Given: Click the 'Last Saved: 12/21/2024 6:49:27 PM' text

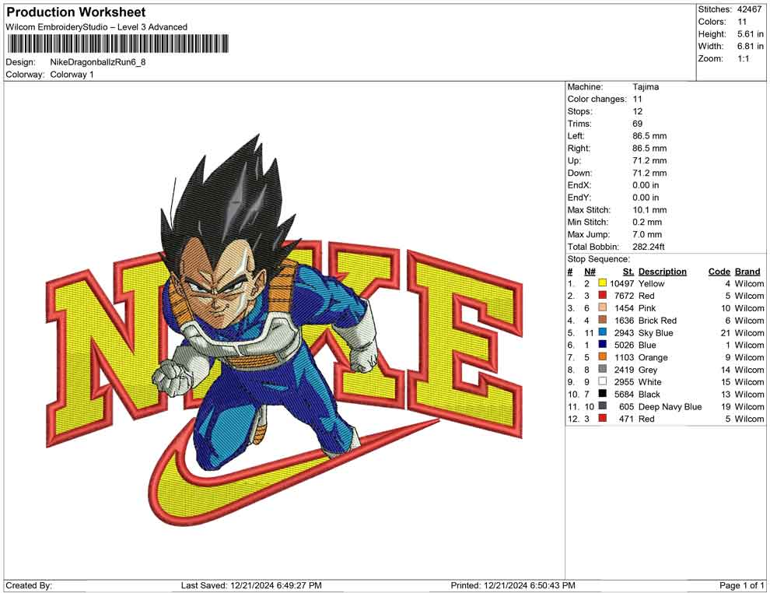Looking at the screenshot, I should pyautogui.click(x=251, y=585).
